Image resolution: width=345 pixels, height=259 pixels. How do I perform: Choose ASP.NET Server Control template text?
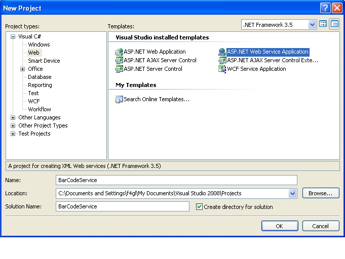pyautogui.click(x=153, y=69)
